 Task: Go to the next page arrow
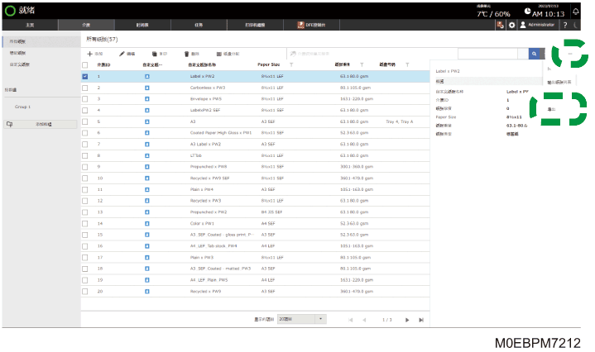tap(407, 320)
